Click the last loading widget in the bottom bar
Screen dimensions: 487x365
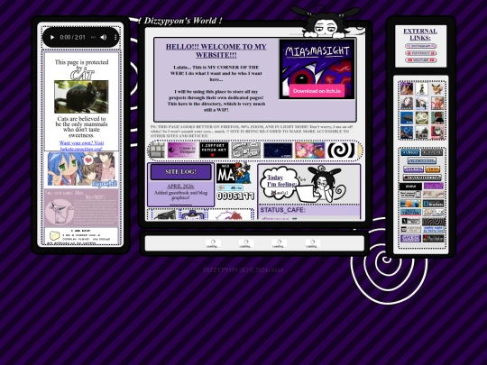click(x=312, y=243)
